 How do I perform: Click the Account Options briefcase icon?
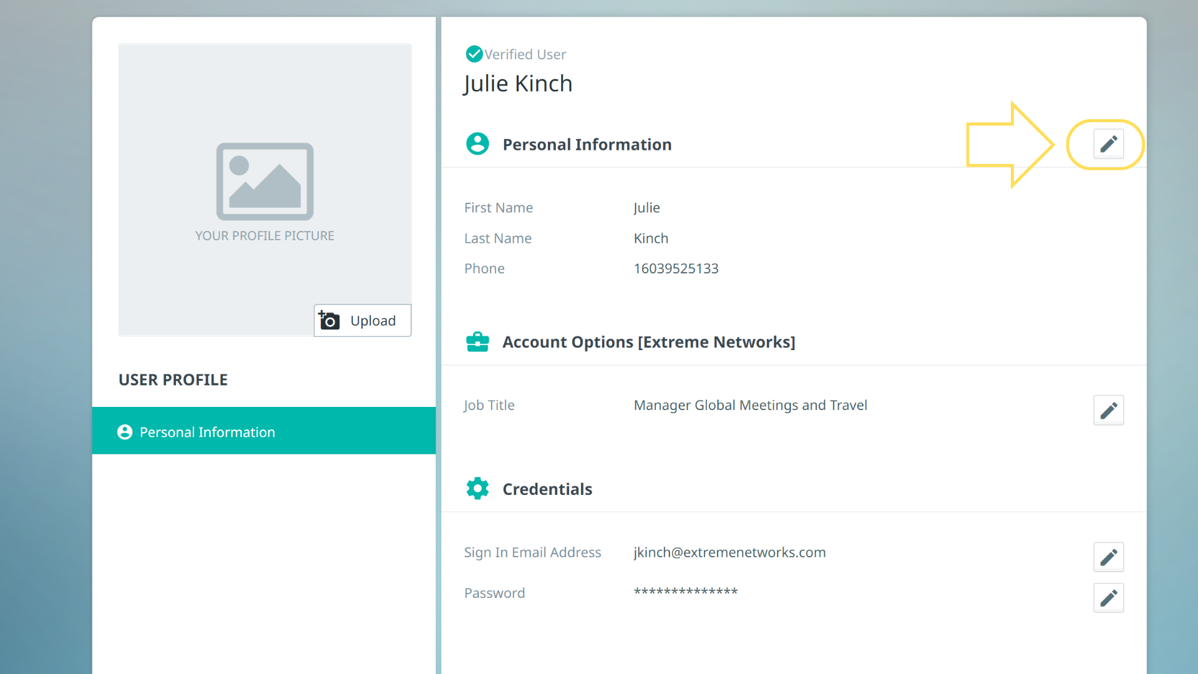click(477, 342)
